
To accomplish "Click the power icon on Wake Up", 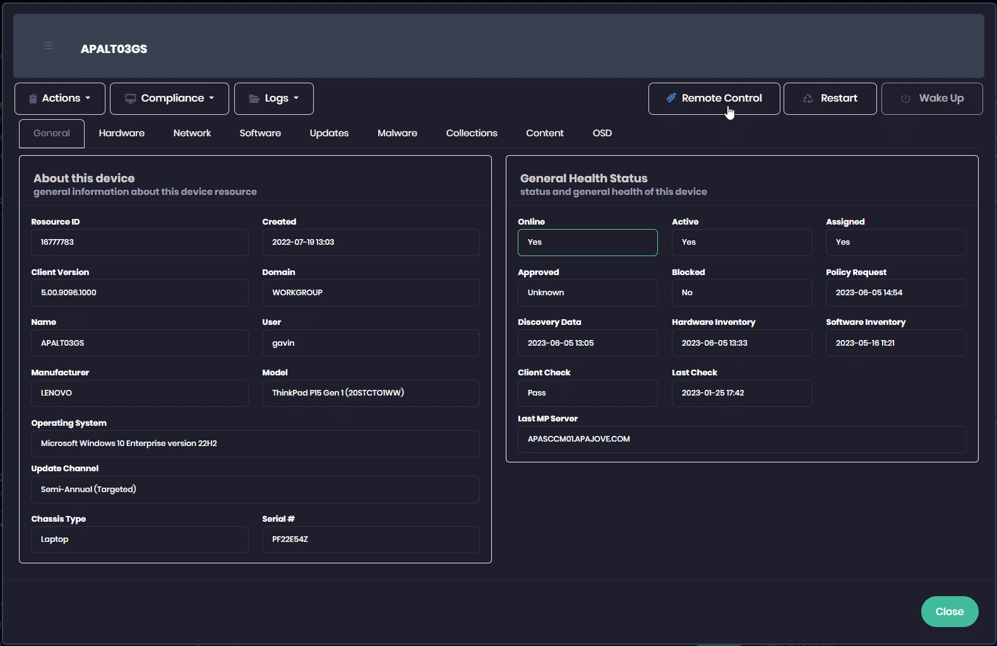I will pyautogui.click(x=905, y=98).
